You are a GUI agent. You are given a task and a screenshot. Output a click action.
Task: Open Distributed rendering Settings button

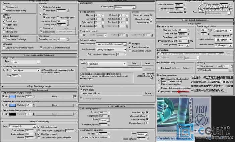pyautogui.click(x=186, y=68)
